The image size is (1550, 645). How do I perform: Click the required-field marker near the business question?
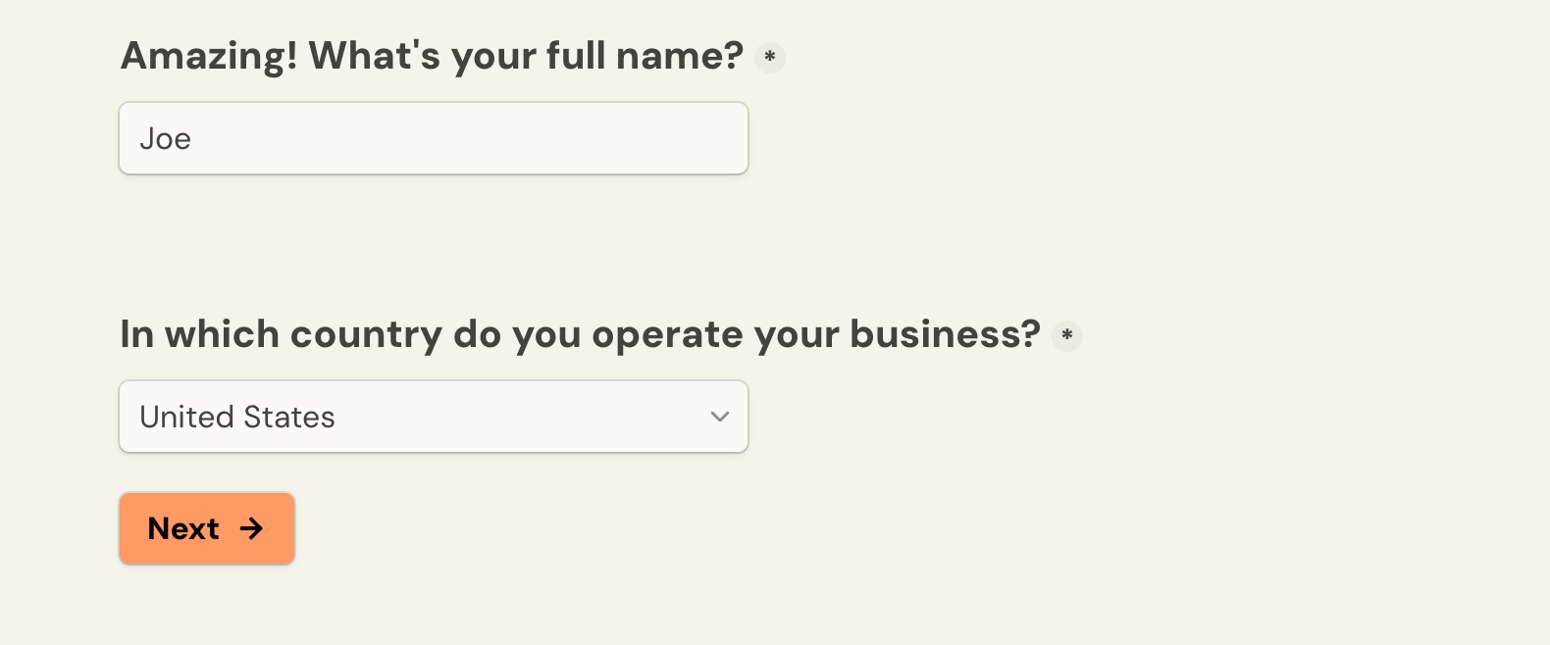[1068, 336]
